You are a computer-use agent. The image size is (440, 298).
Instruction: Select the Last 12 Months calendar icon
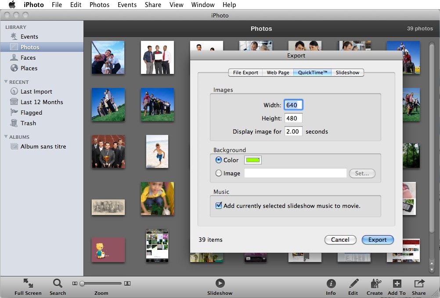[x=14, y=102]
